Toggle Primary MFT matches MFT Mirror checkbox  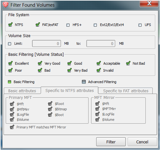pyautogui.click(x=12, y=127)
